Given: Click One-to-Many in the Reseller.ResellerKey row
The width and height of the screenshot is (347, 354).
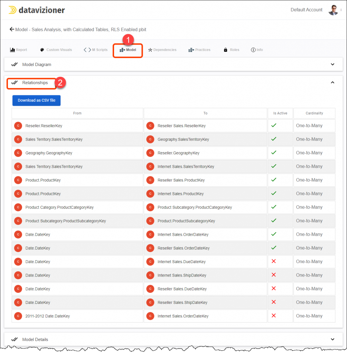Looking at the screenshot, I should pos(309,125).
